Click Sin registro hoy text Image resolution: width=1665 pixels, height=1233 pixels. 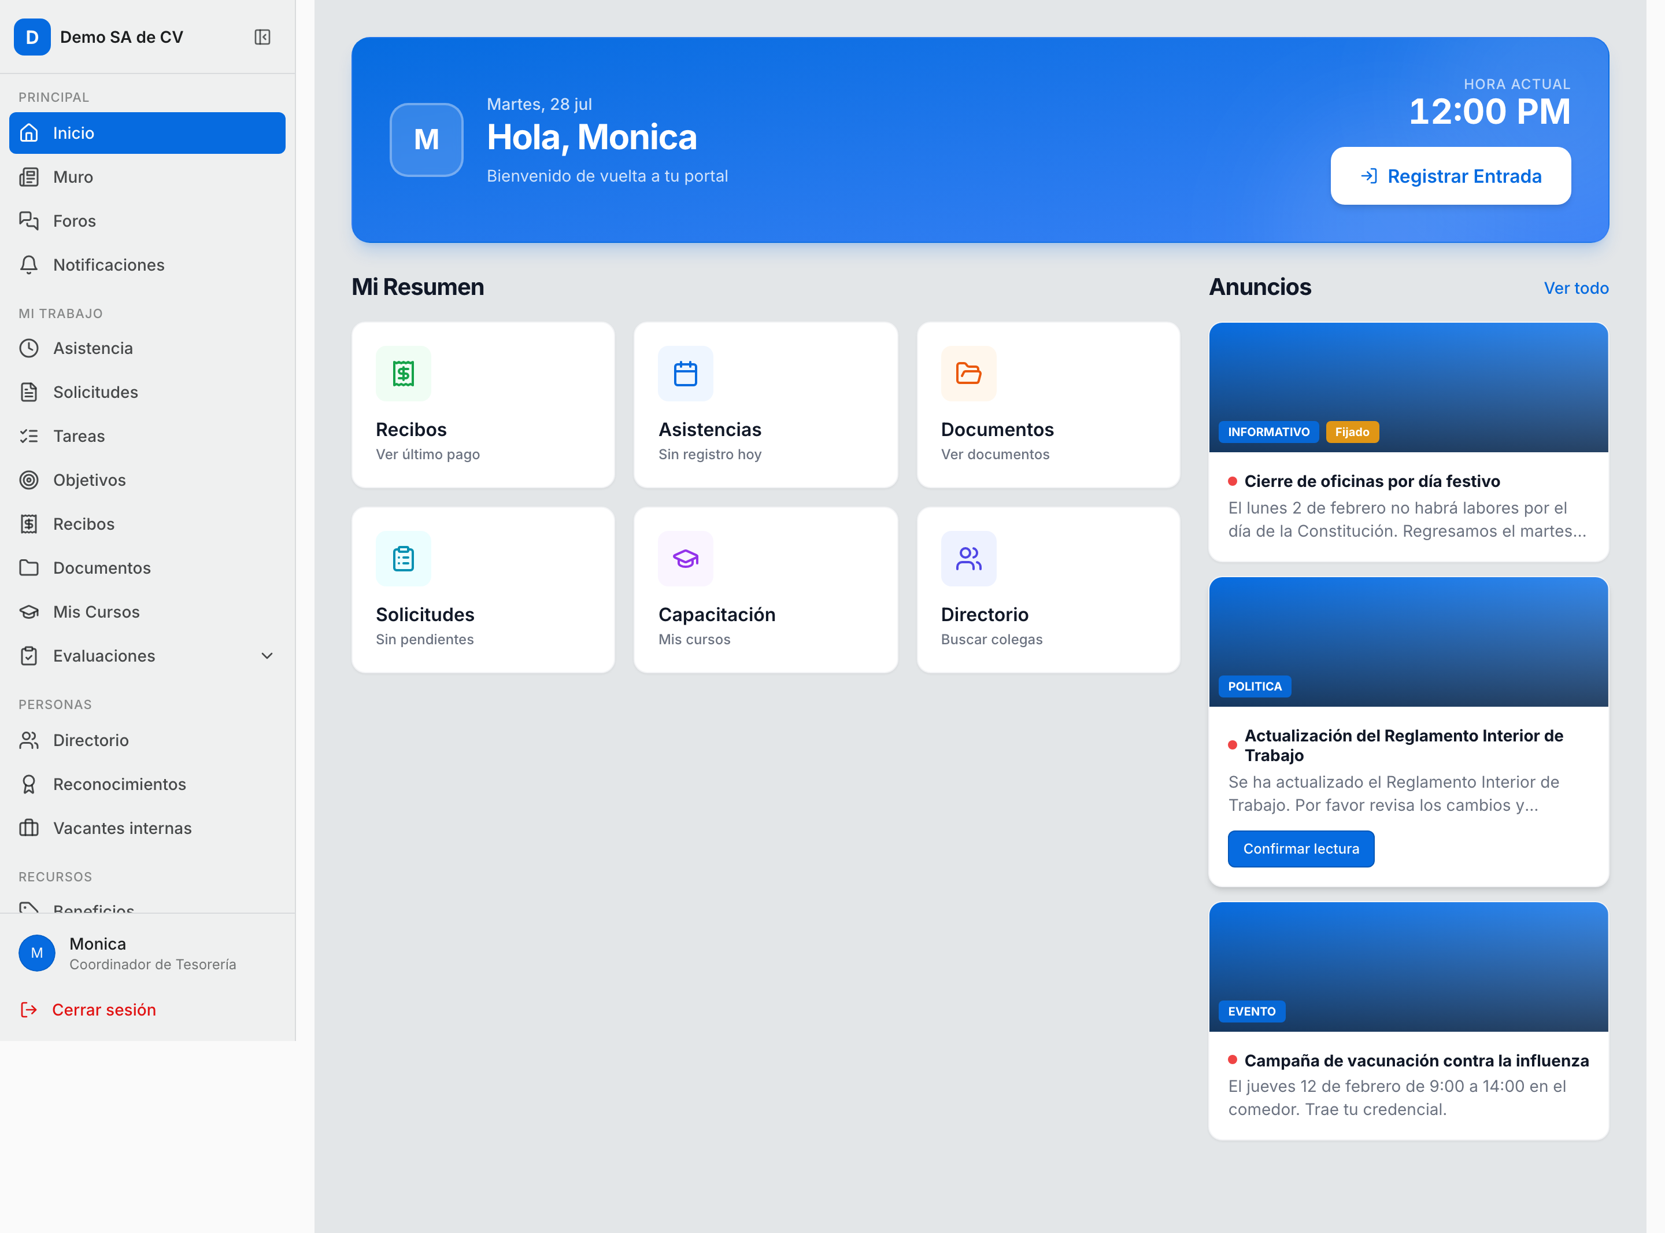[x=709, y=455]
